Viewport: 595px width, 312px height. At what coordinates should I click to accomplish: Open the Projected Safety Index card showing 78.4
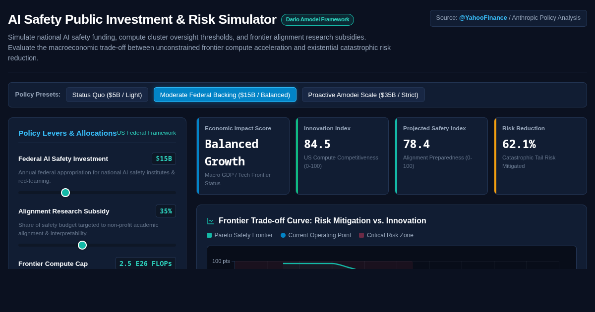tap(441, 156)
